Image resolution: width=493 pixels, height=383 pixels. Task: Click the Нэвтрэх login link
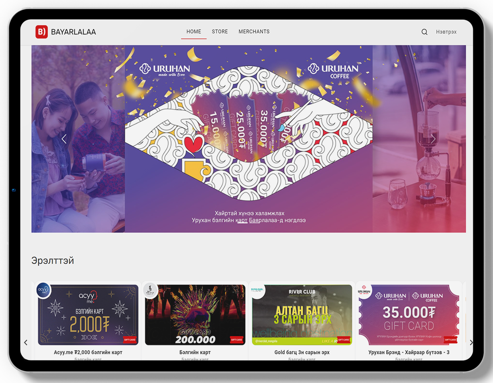click(x=446, y=32)
